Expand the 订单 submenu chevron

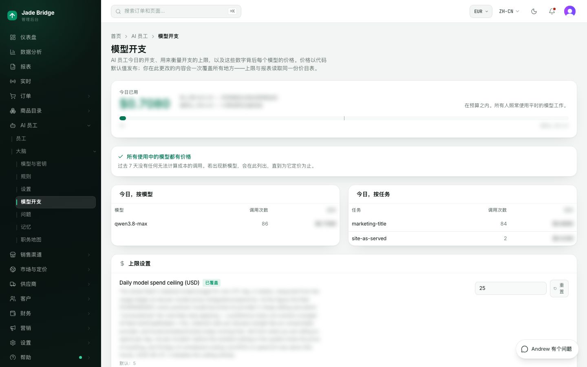pos(89,96)
